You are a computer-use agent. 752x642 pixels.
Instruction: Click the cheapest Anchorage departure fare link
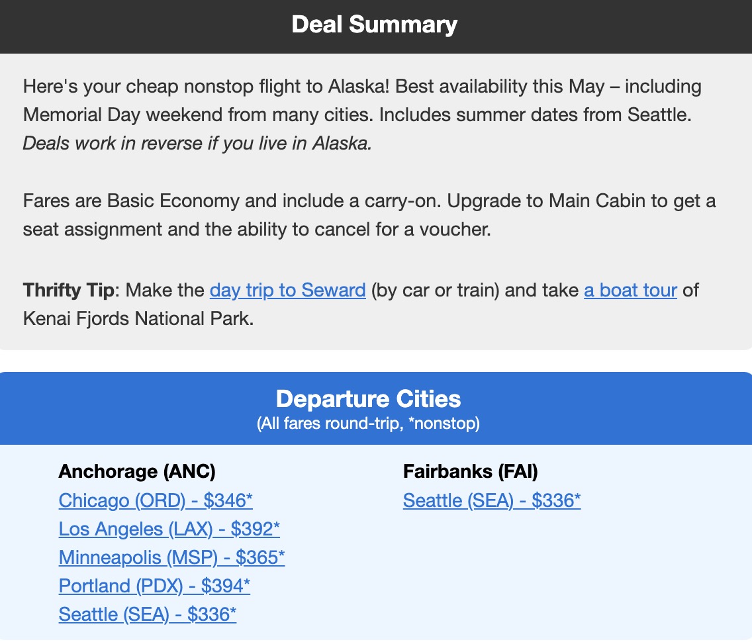(147, 614)
